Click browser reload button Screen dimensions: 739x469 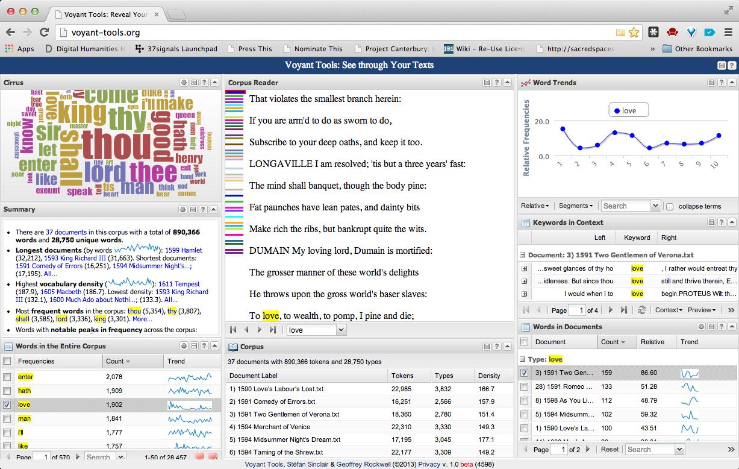[44, 33]
